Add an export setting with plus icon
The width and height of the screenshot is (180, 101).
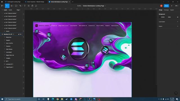[x=177, y=26]
